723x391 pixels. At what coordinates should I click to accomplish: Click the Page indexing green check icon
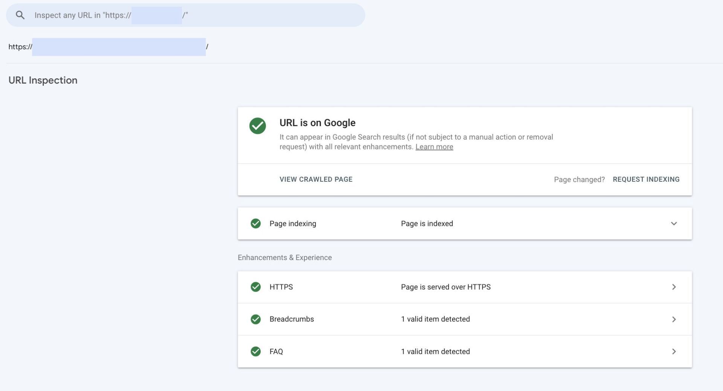pos(256,224)
